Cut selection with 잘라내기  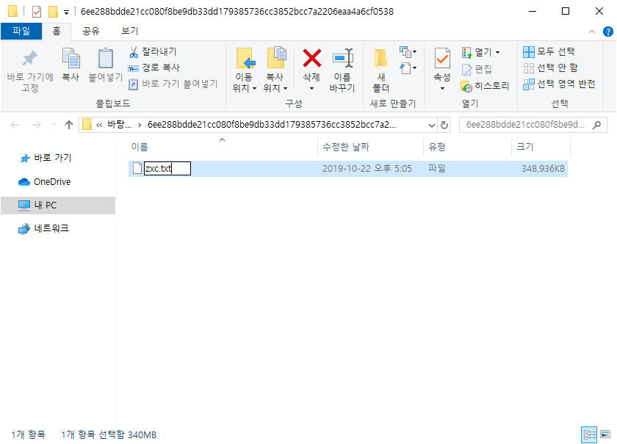pos(154,51)
